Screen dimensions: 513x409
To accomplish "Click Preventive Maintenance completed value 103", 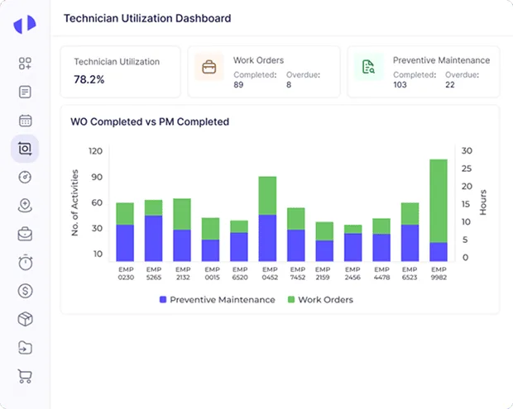I will click(400, 85).
